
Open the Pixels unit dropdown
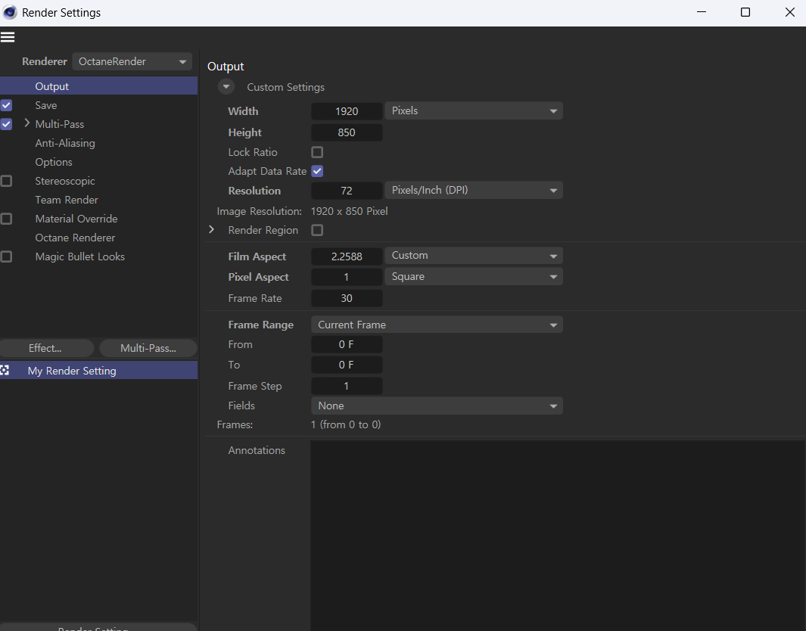click(x=474, y=111)
